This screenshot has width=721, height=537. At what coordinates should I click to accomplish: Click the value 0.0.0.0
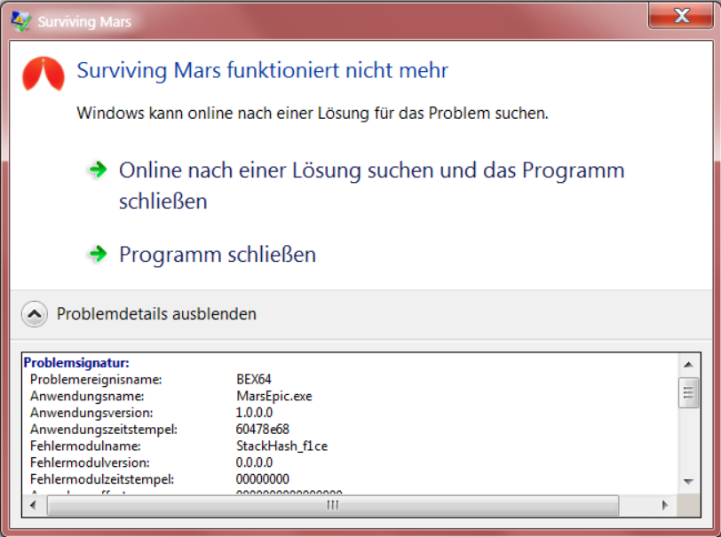coord(254,462)
